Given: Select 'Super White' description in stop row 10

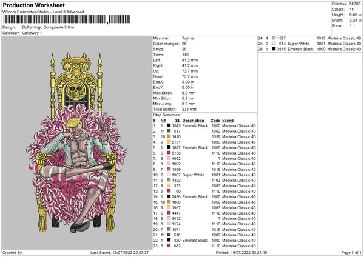Looking at the screenshot, I should click(x=194, y=175).
